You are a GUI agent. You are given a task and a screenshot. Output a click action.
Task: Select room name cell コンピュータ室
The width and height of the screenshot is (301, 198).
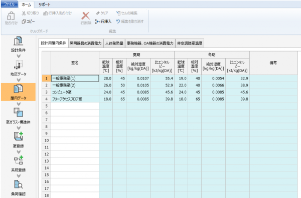click(75, 92)
